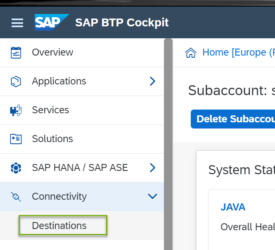This screenshot has height=250, width=275.
Task: Click the sidebar vertical scrollbar
Action: coord(168,144)
